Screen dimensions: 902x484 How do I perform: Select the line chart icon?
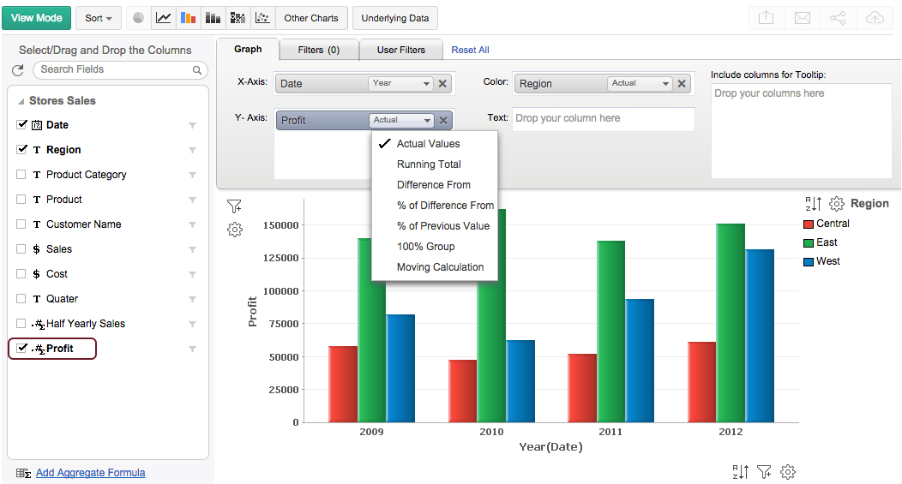(163, 18)
